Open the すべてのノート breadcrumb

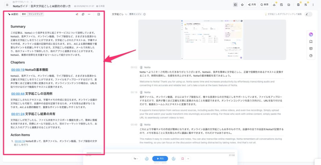pos(21,2)
